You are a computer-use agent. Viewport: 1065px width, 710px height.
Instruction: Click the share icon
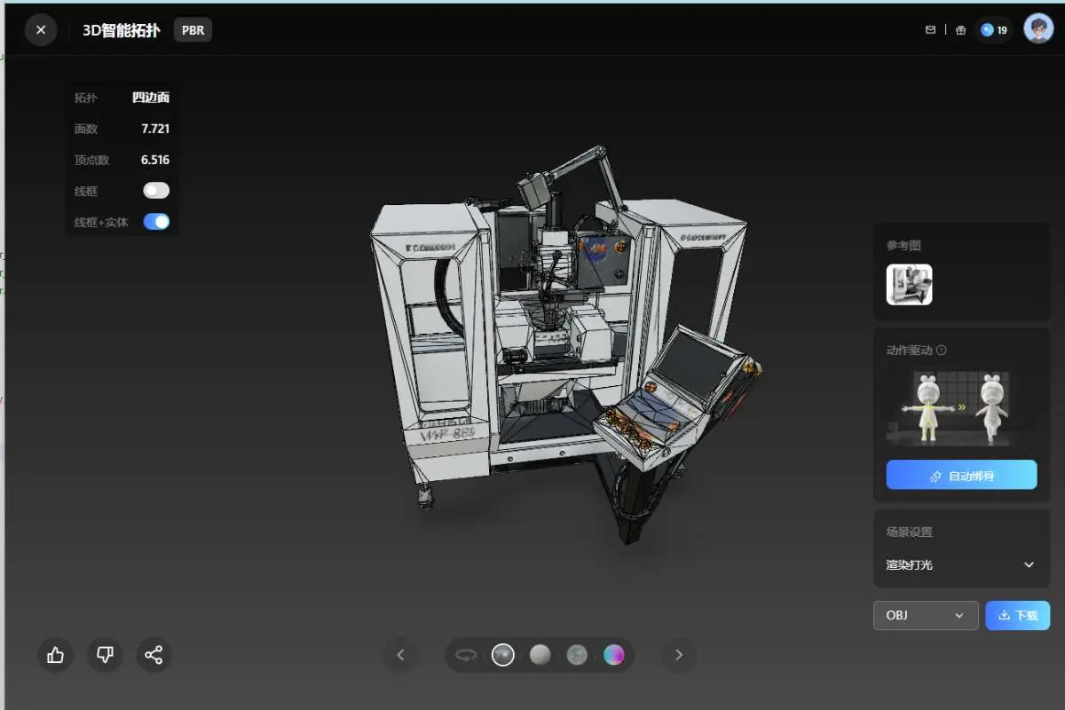[x=154, y=655]
